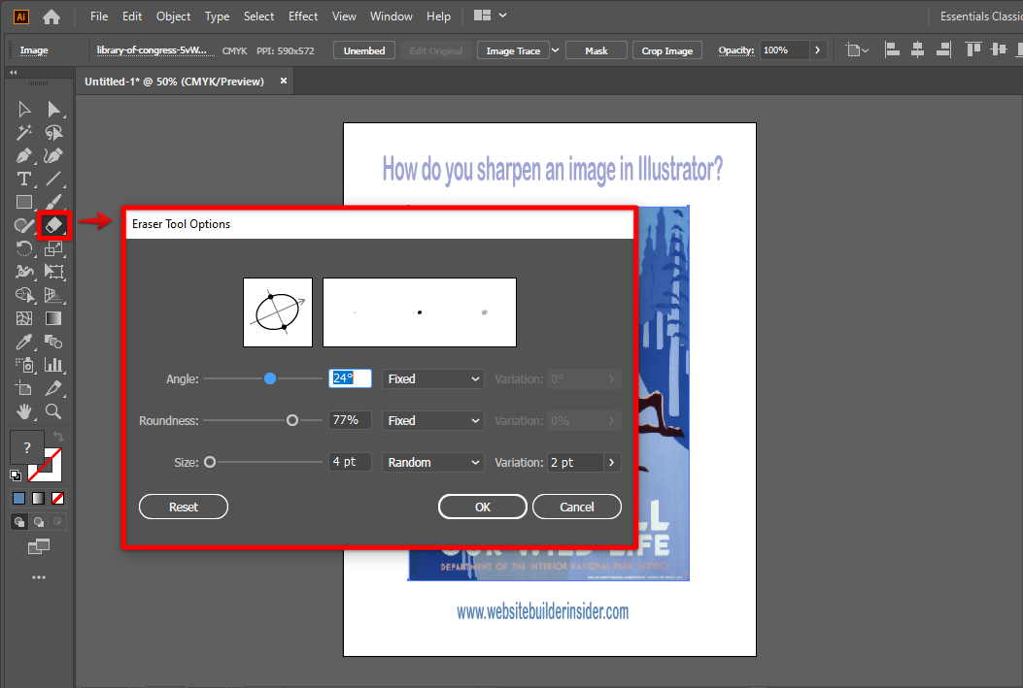This screenshot has width=1023, height=688.
Task: Swap fill and stroke colors
Action: (58, 438)
